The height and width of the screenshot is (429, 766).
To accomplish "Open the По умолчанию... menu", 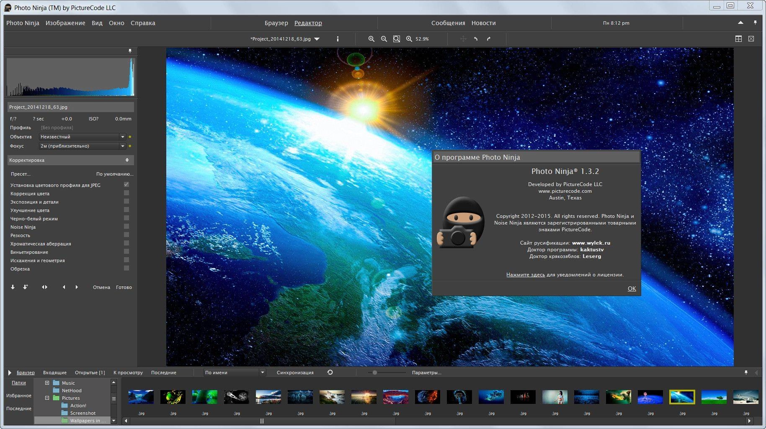I will tap(115, 174).
